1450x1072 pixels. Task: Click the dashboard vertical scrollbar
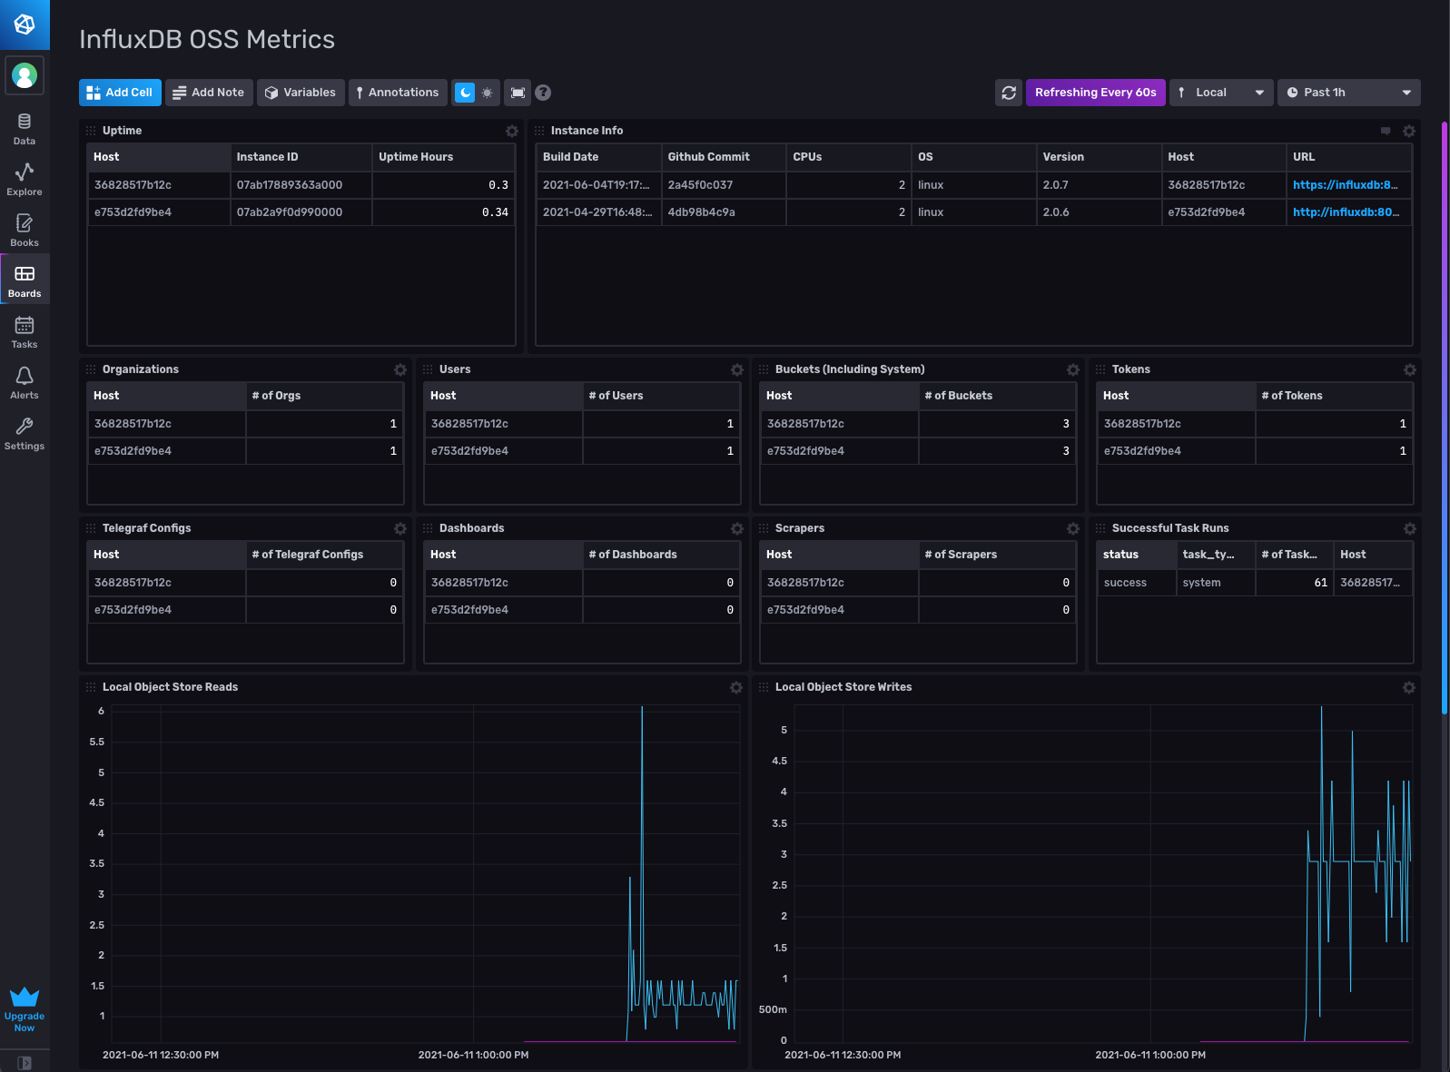click(1445, 418)
